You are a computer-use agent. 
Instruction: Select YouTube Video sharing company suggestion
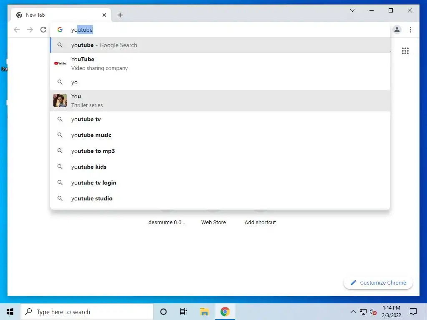pos(220,64)
